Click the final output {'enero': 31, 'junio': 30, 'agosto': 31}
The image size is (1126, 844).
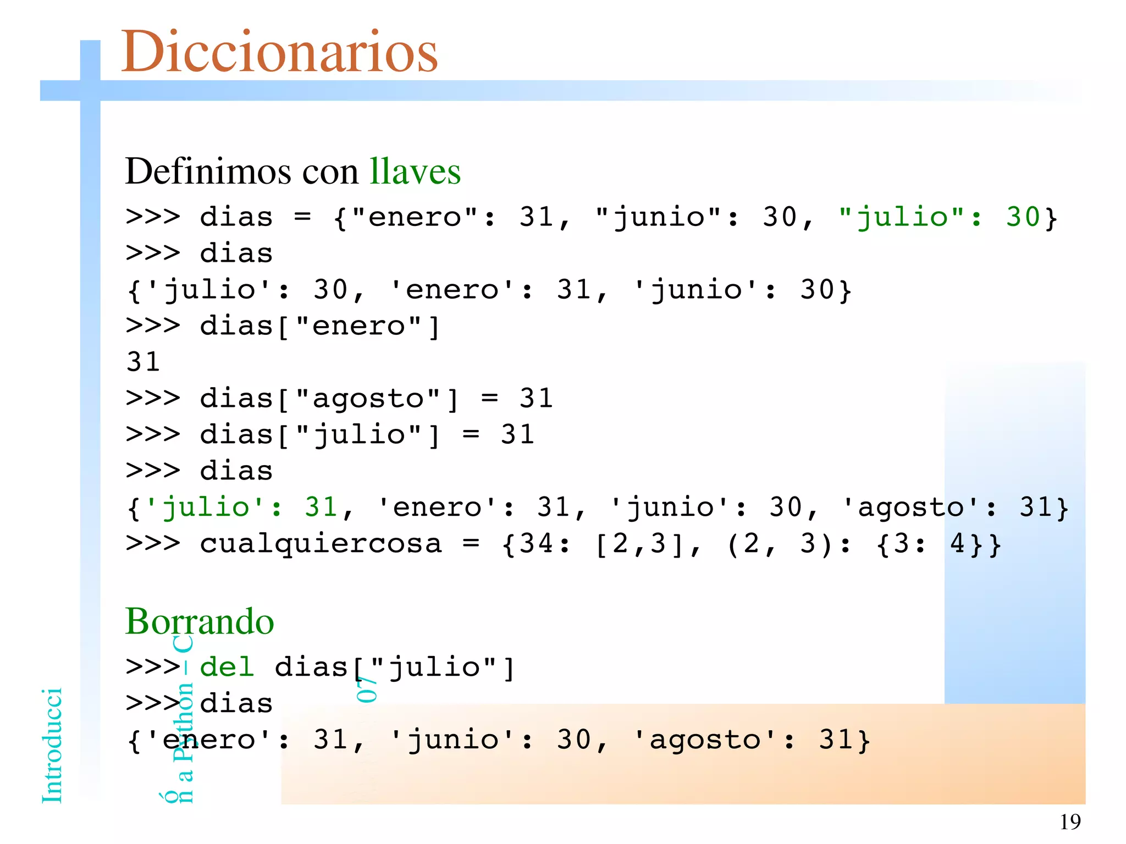pos(499,740)
